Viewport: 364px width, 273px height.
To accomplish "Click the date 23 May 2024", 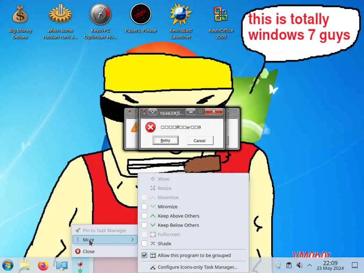I will click(330, 268).
